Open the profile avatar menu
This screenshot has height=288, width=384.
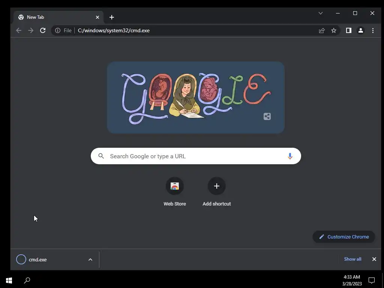click(360, 30)
